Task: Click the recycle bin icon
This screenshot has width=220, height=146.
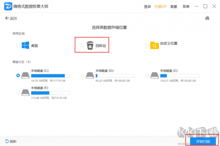Action: tap(90, 45)
